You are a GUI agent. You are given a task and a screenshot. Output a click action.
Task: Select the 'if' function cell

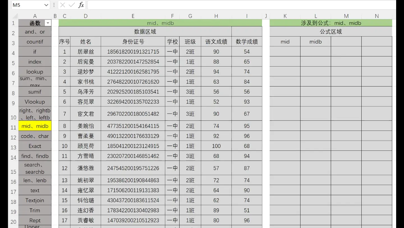click(x=35, y=52)
